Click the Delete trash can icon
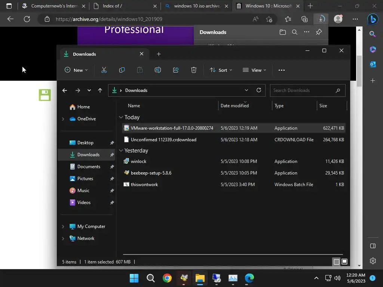Screen dimensions: 383x287 point(194,70)
